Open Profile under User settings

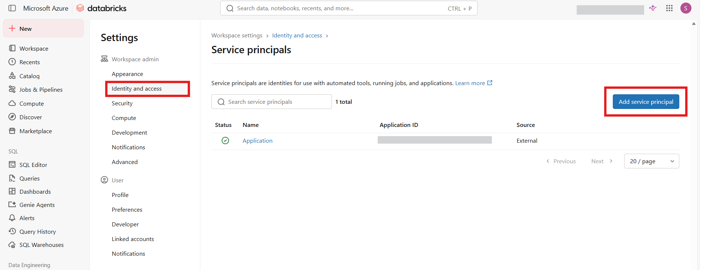[120, 195]
